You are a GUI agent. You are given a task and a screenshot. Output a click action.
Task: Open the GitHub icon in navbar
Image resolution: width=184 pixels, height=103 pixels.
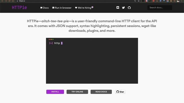click(x=129, y=8)
